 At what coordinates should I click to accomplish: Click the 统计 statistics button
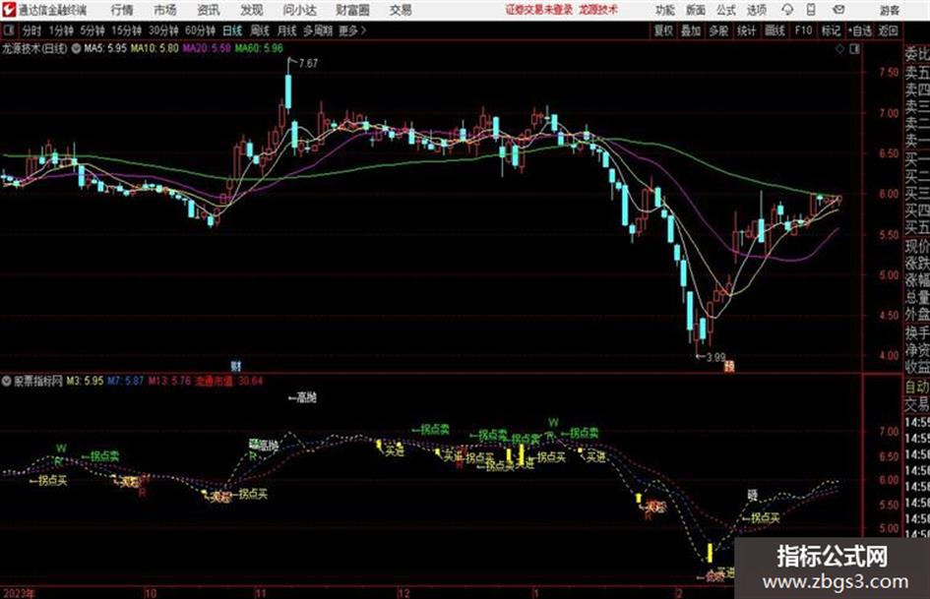[x=746, y=30]
